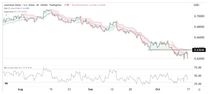Click the 12 date label on time axis

[112, 89]
